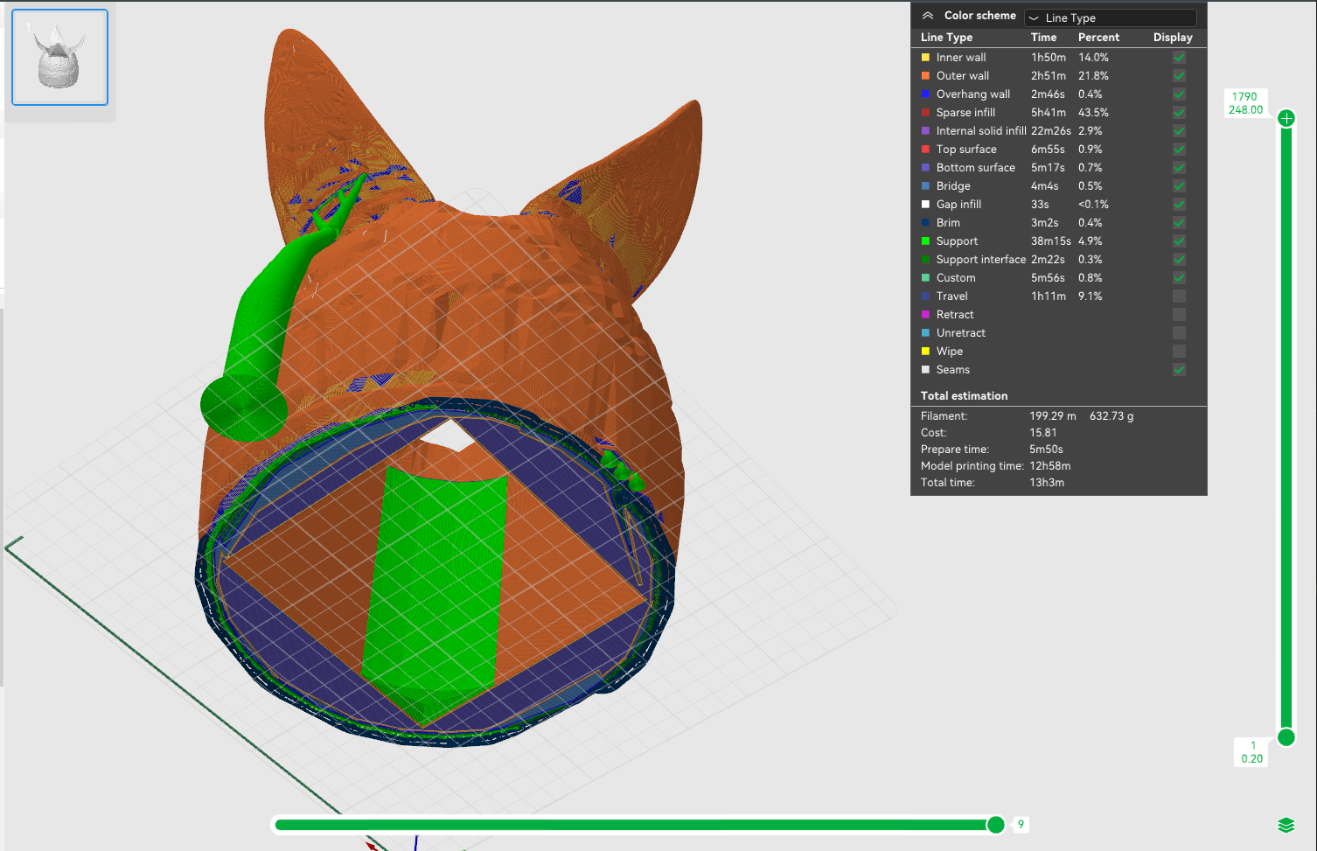The height and width of the screenshot is (851, 1317).
Task: Click the Gap infill white color swatch
Action: click(925, 205)
